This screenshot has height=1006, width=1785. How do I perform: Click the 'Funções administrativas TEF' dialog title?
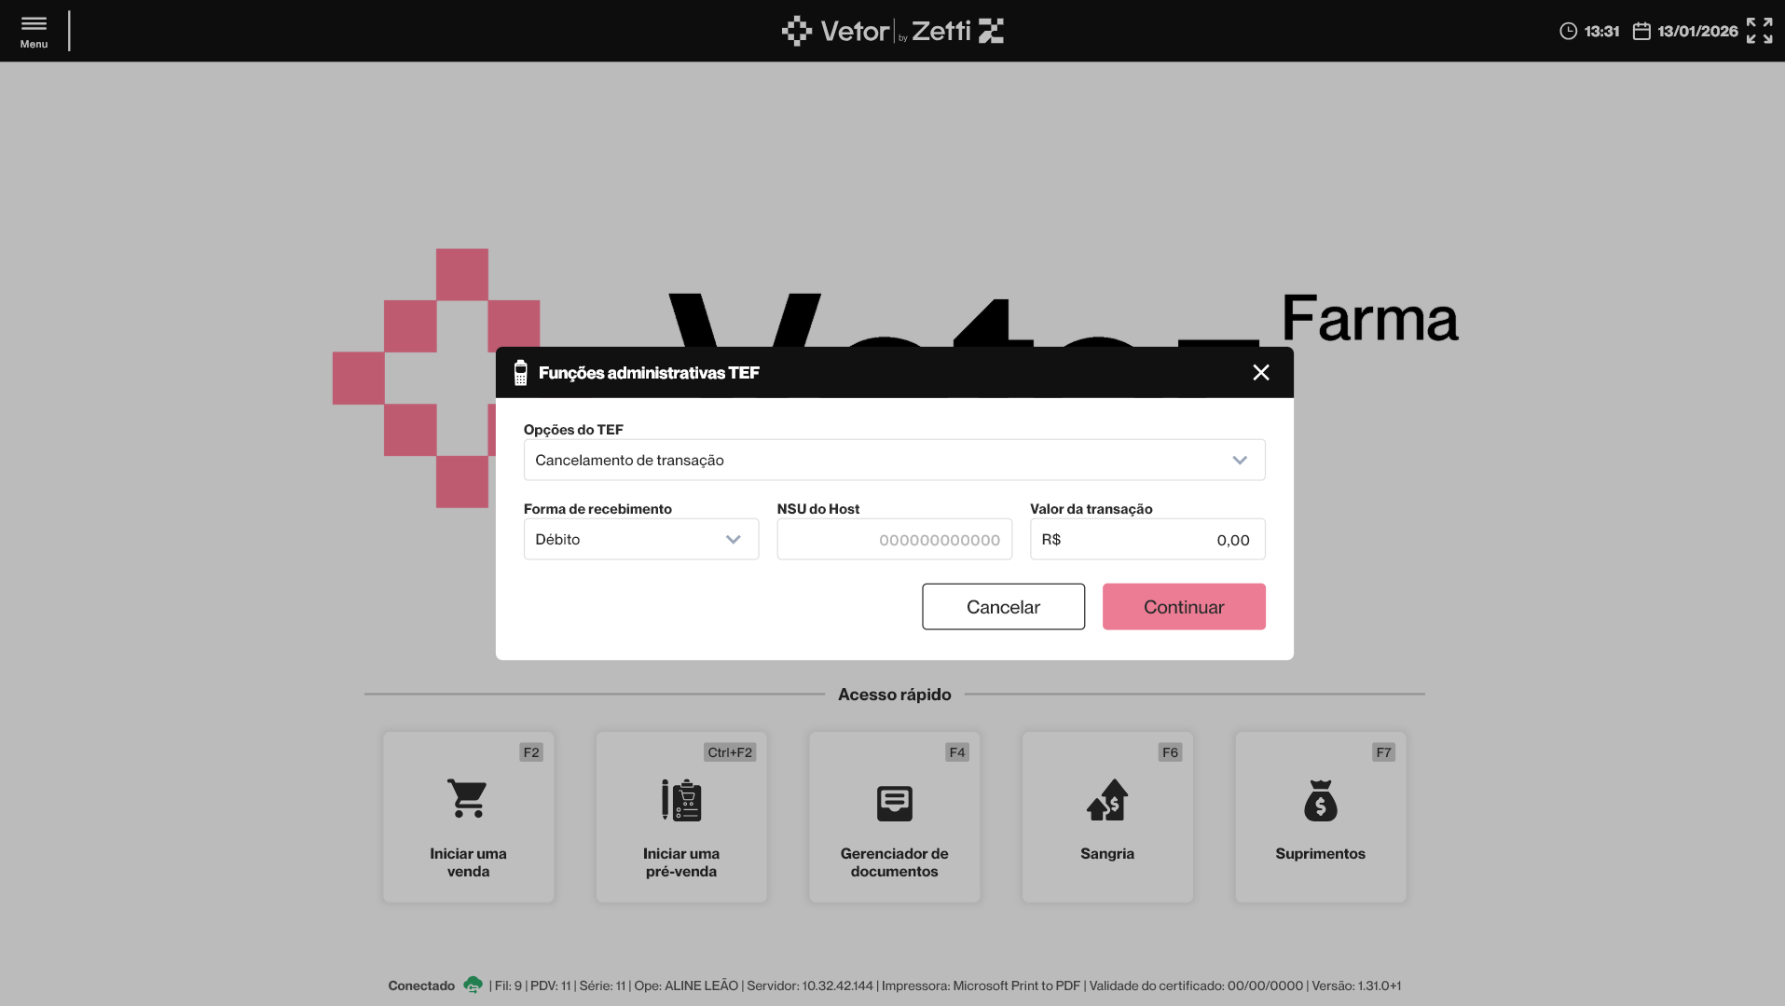coord(649,373)
